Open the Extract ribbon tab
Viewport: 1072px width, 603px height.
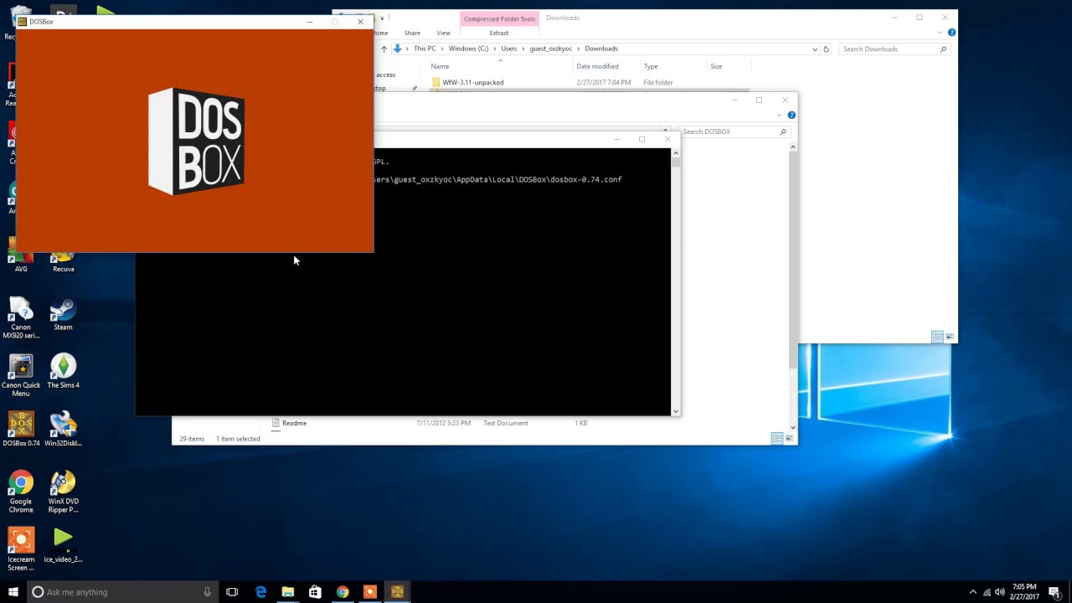coord(499,33)
